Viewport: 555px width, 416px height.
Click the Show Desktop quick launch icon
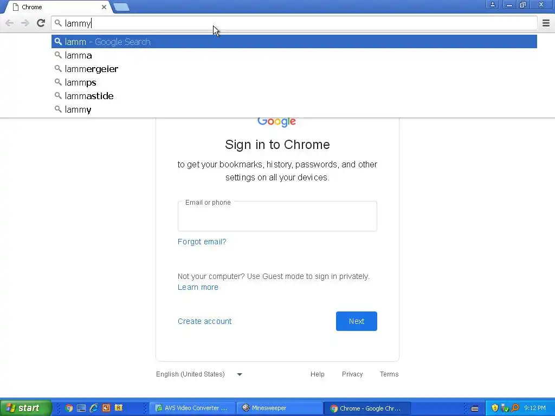point(81,408)
